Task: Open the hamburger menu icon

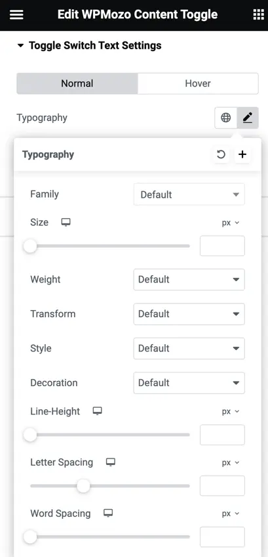Action: pos(16,14)
